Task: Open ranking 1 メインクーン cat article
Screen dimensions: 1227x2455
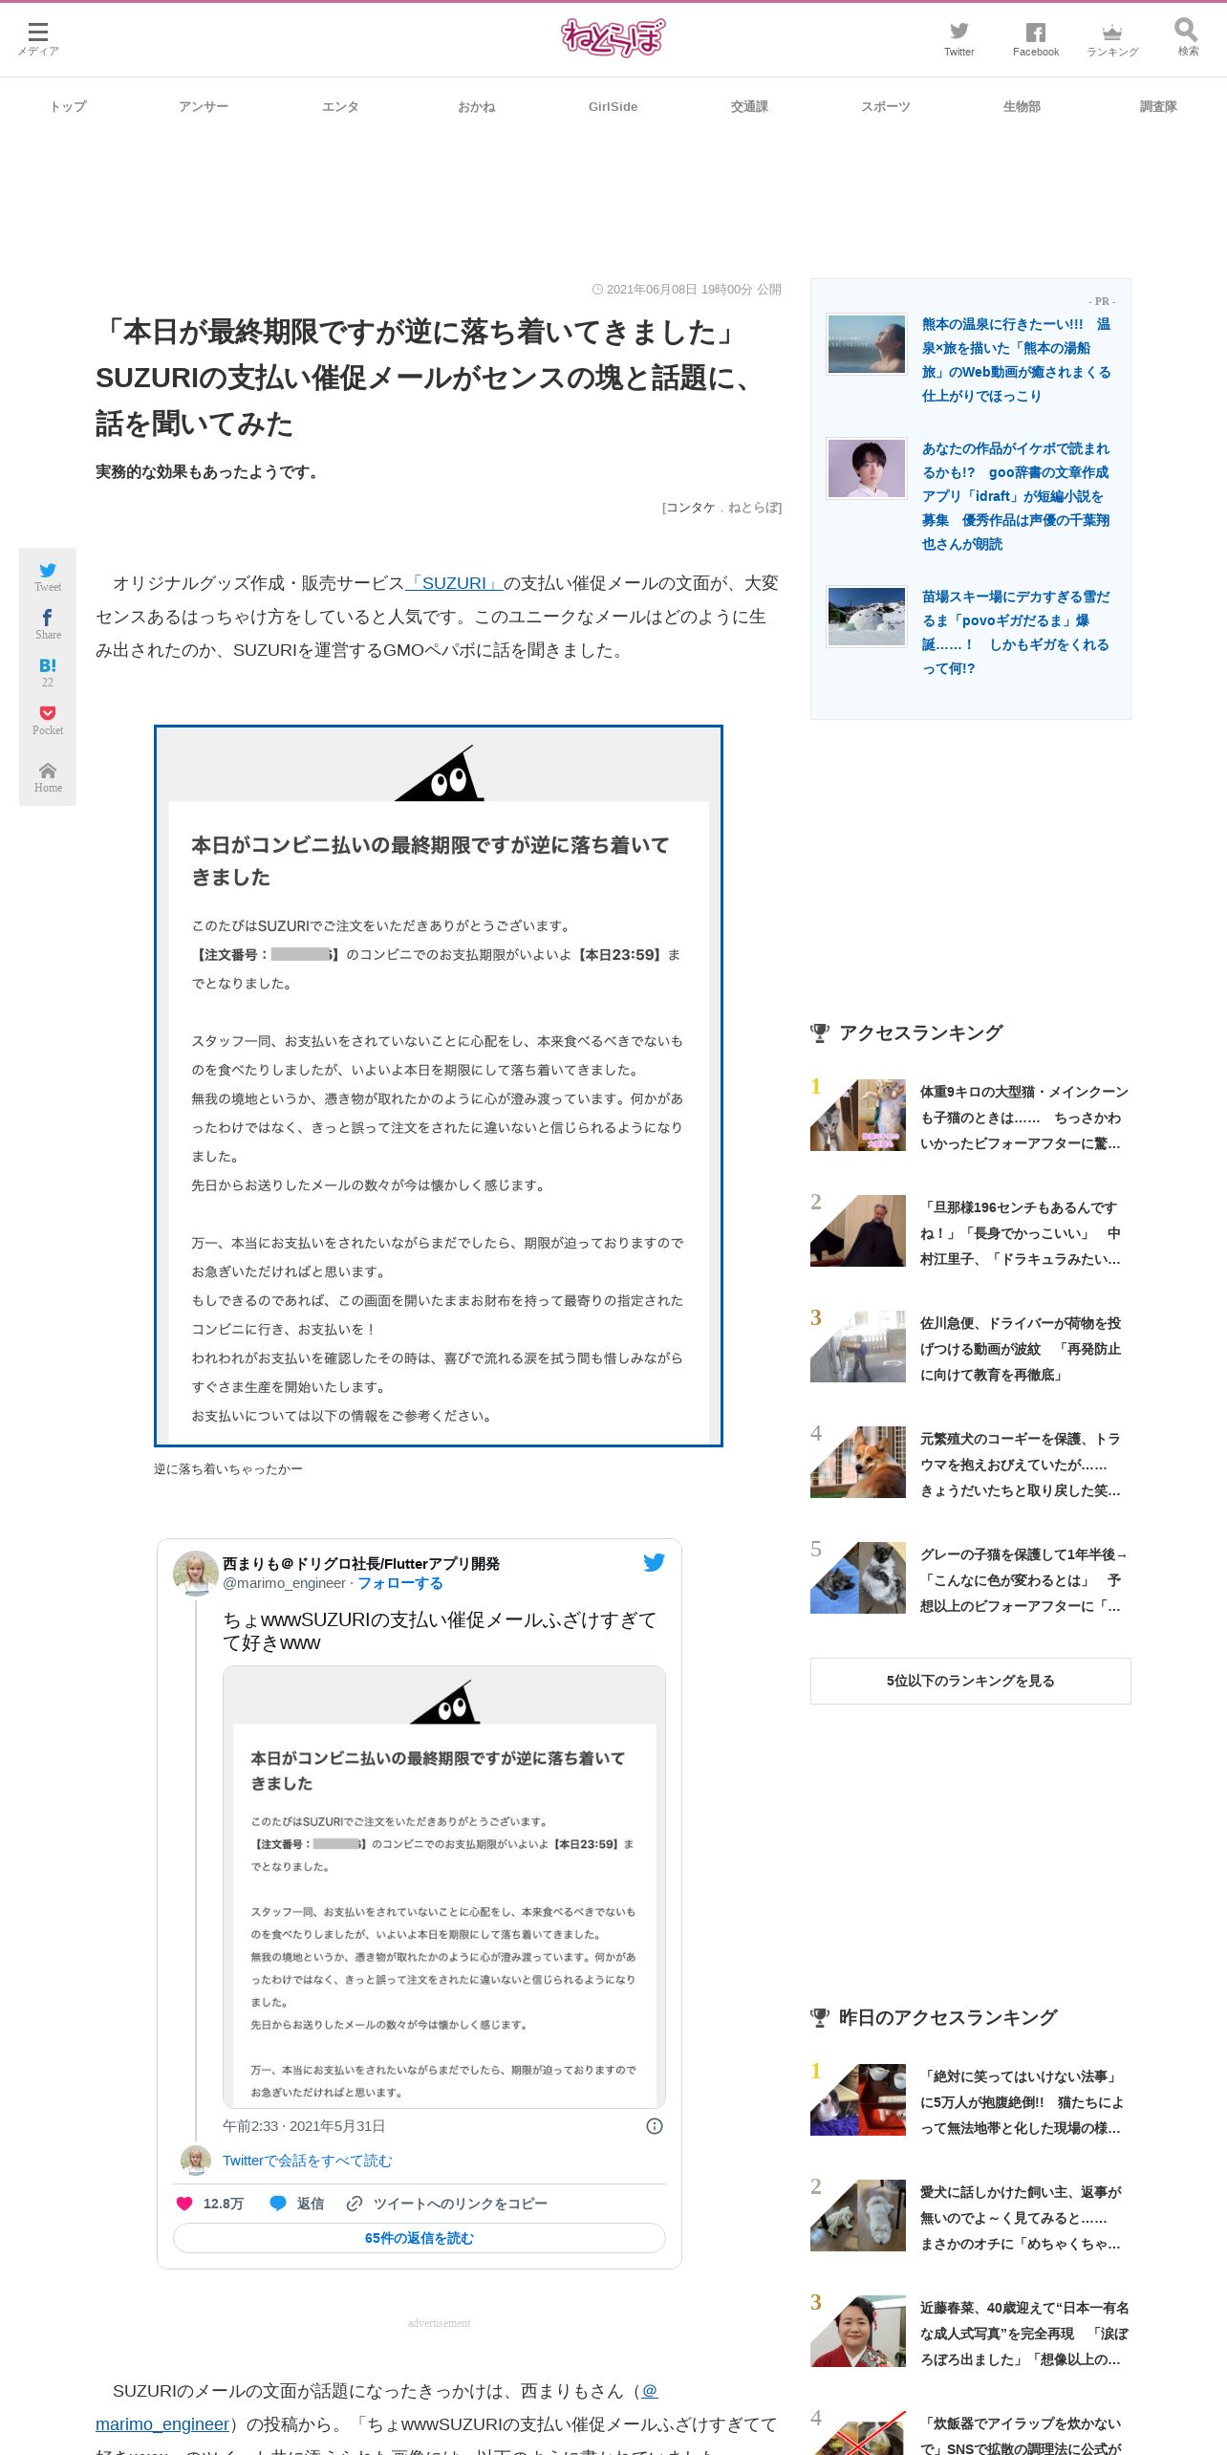Action: [1023, 1118]
